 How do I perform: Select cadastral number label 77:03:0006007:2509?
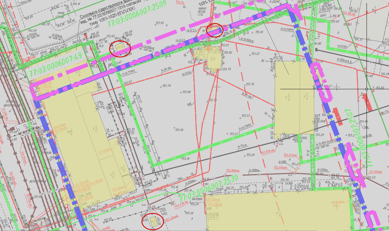137,14
